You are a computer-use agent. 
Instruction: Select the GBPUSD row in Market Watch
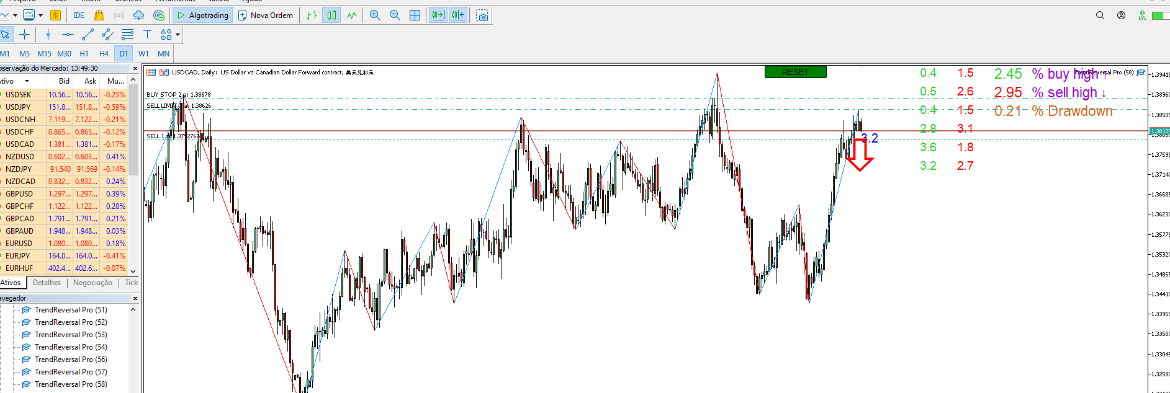point(64,194)
